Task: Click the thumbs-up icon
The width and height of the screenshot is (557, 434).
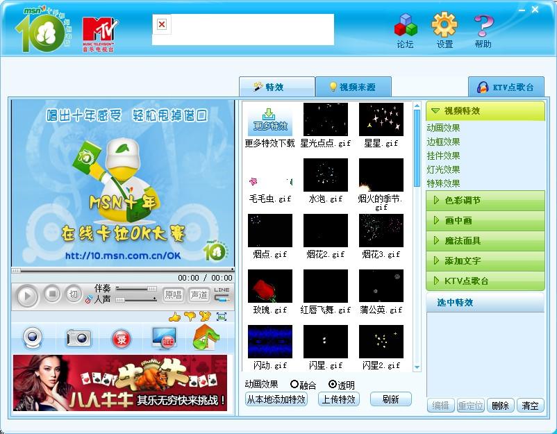Action: 174,317
